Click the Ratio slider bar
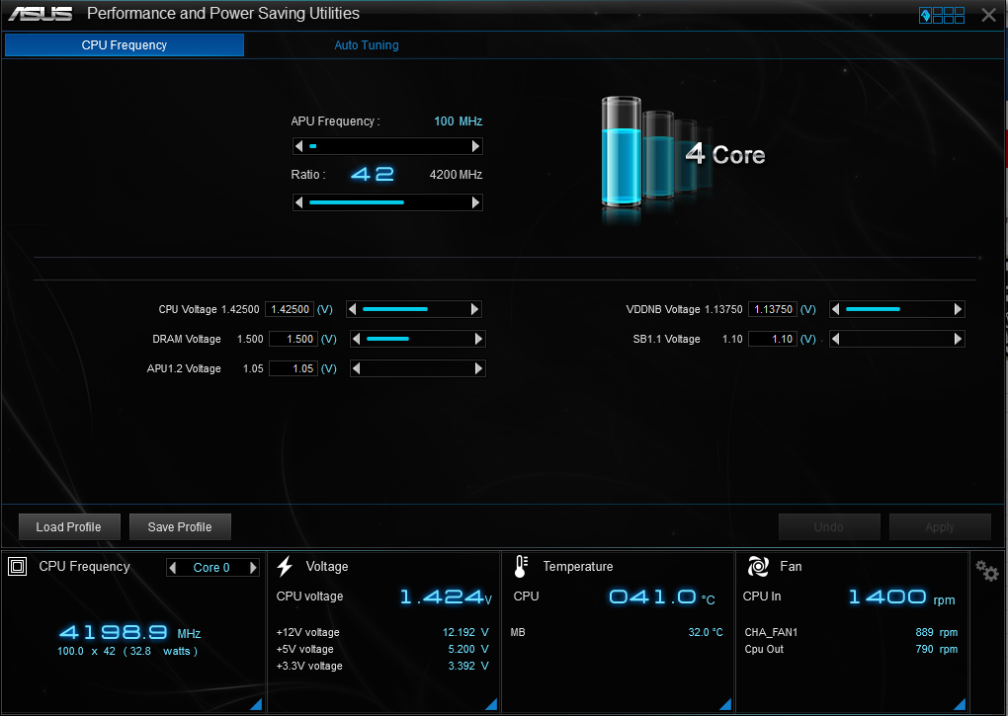Screen dimensions: 1008x716 click(387, 202)
